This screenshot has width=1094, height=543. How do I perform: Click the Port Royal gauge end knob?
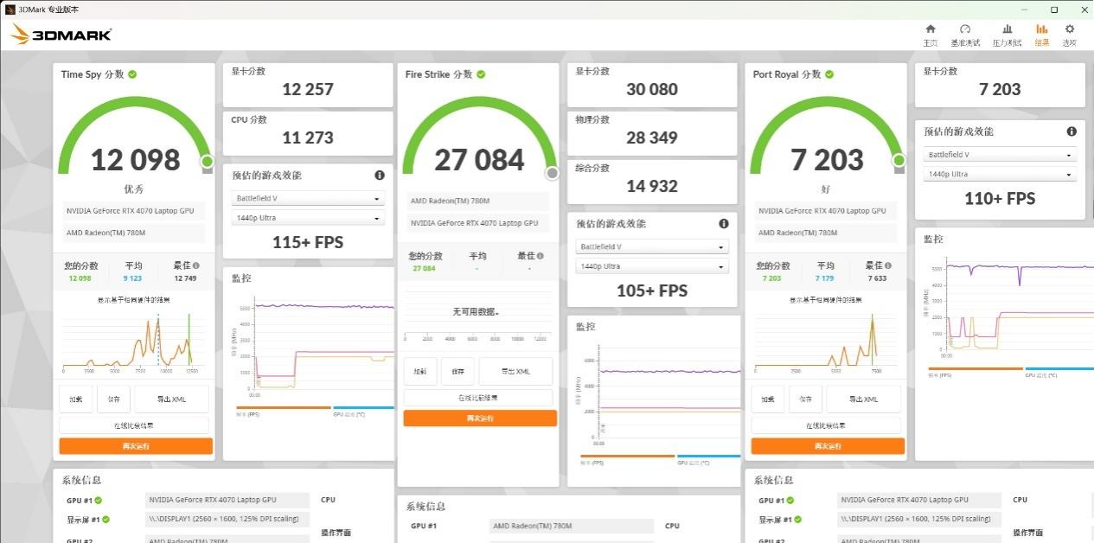pyautogui.click(x=899, y=161)
